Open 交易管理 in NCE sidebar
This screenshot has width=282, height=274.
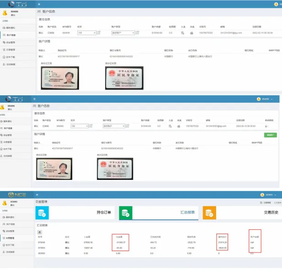17,238
